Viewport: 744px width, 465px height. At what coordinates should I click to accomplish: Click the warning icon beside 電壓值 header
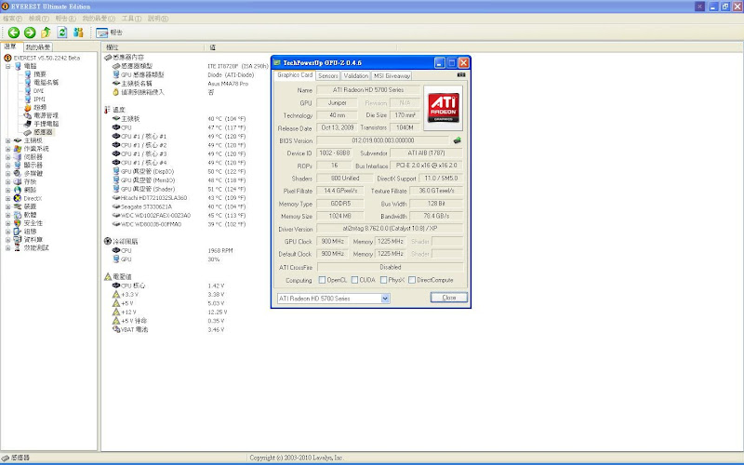click(108, 276)
